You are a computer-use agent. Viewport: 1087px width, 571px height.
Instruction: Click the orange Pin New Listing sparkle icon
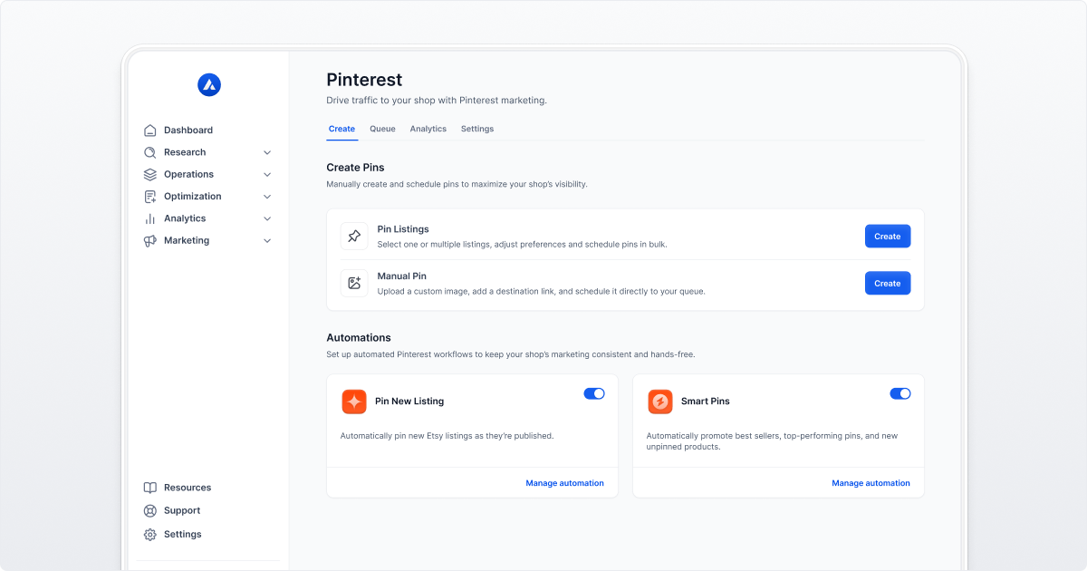coord(354,402)
